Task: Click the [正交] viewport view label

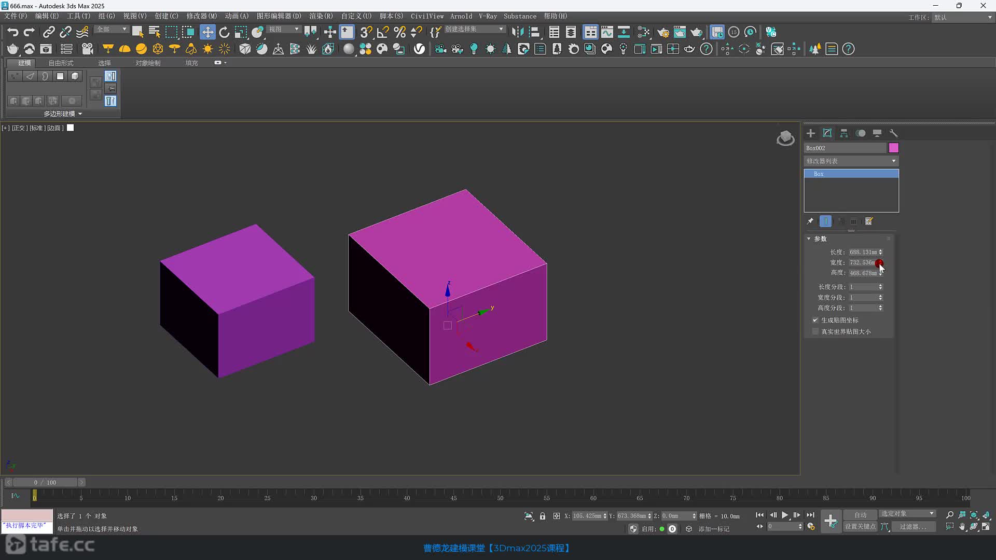Action: 19,128
